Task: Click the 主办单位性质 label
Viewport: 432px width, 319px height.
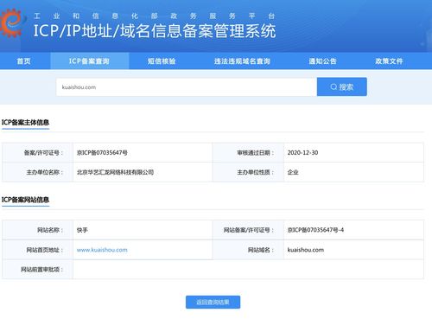Action: tap(256, 172)
